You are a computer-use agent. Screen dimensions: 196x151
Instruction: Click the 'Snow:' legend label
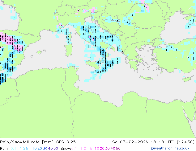pyautogui.click(x=66, y=149)
